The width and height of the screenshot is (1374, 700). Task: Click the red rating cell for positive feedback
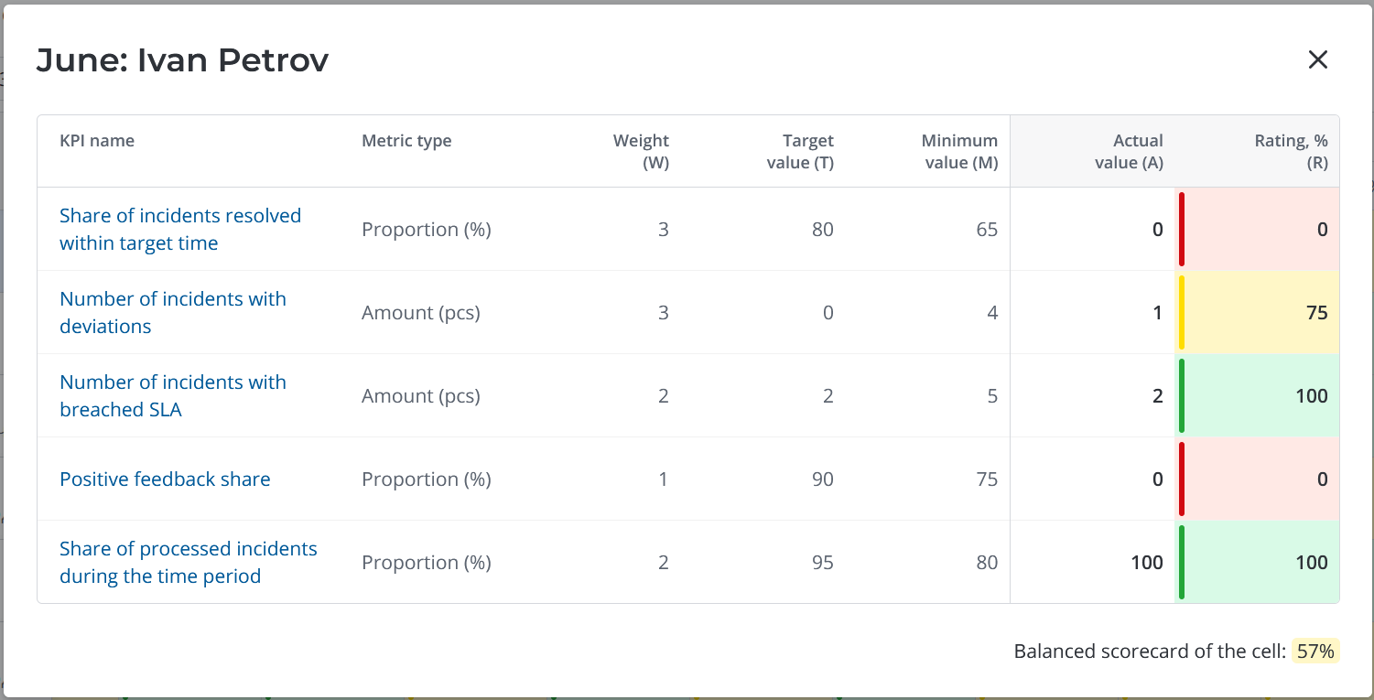click(x=1259, y=479)
